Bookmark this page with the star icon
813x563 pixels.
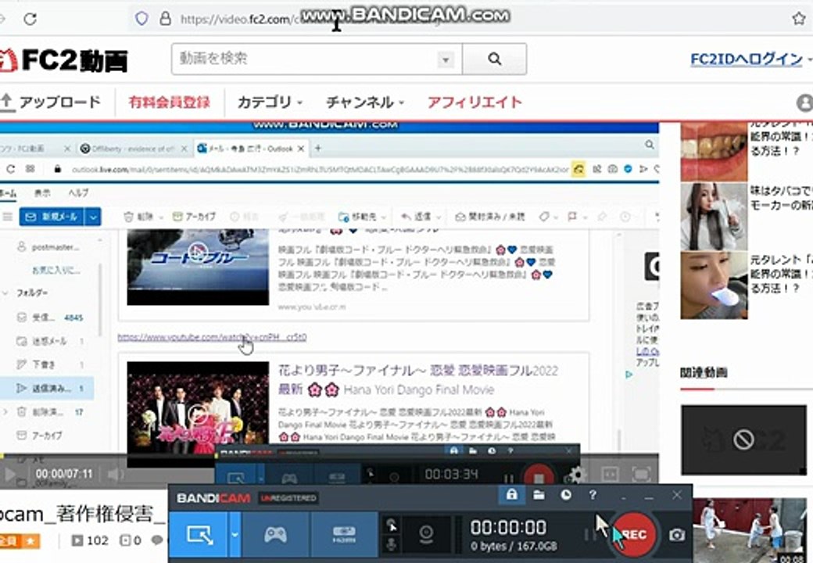798,20
